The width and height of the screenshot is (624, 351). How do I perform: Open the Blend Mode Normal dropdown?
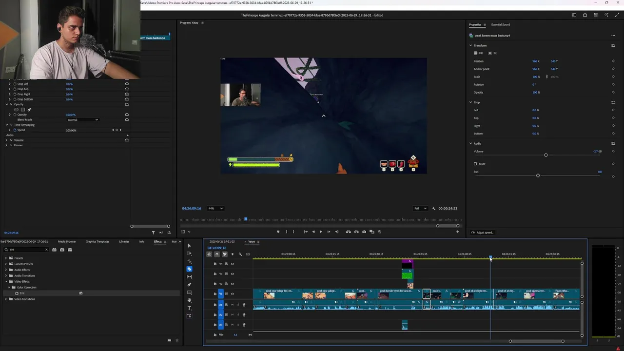point(83,119)
